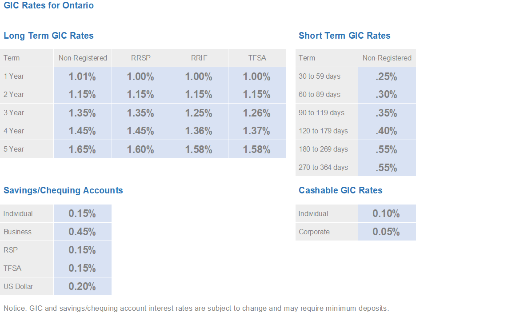
Task: Click the 'GIC Rates for Ontario' heading
Action: (x=48, y=6)
